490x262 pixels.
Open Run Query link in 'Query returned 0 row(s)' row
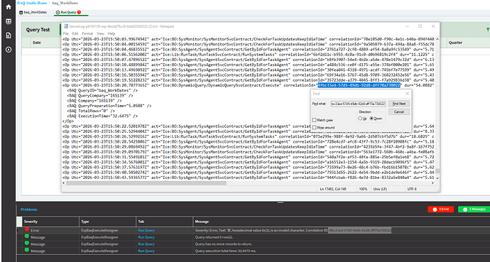(146, 237)
